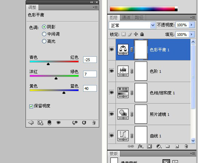Select the 蒙版 tab

[x=113, y=153]
